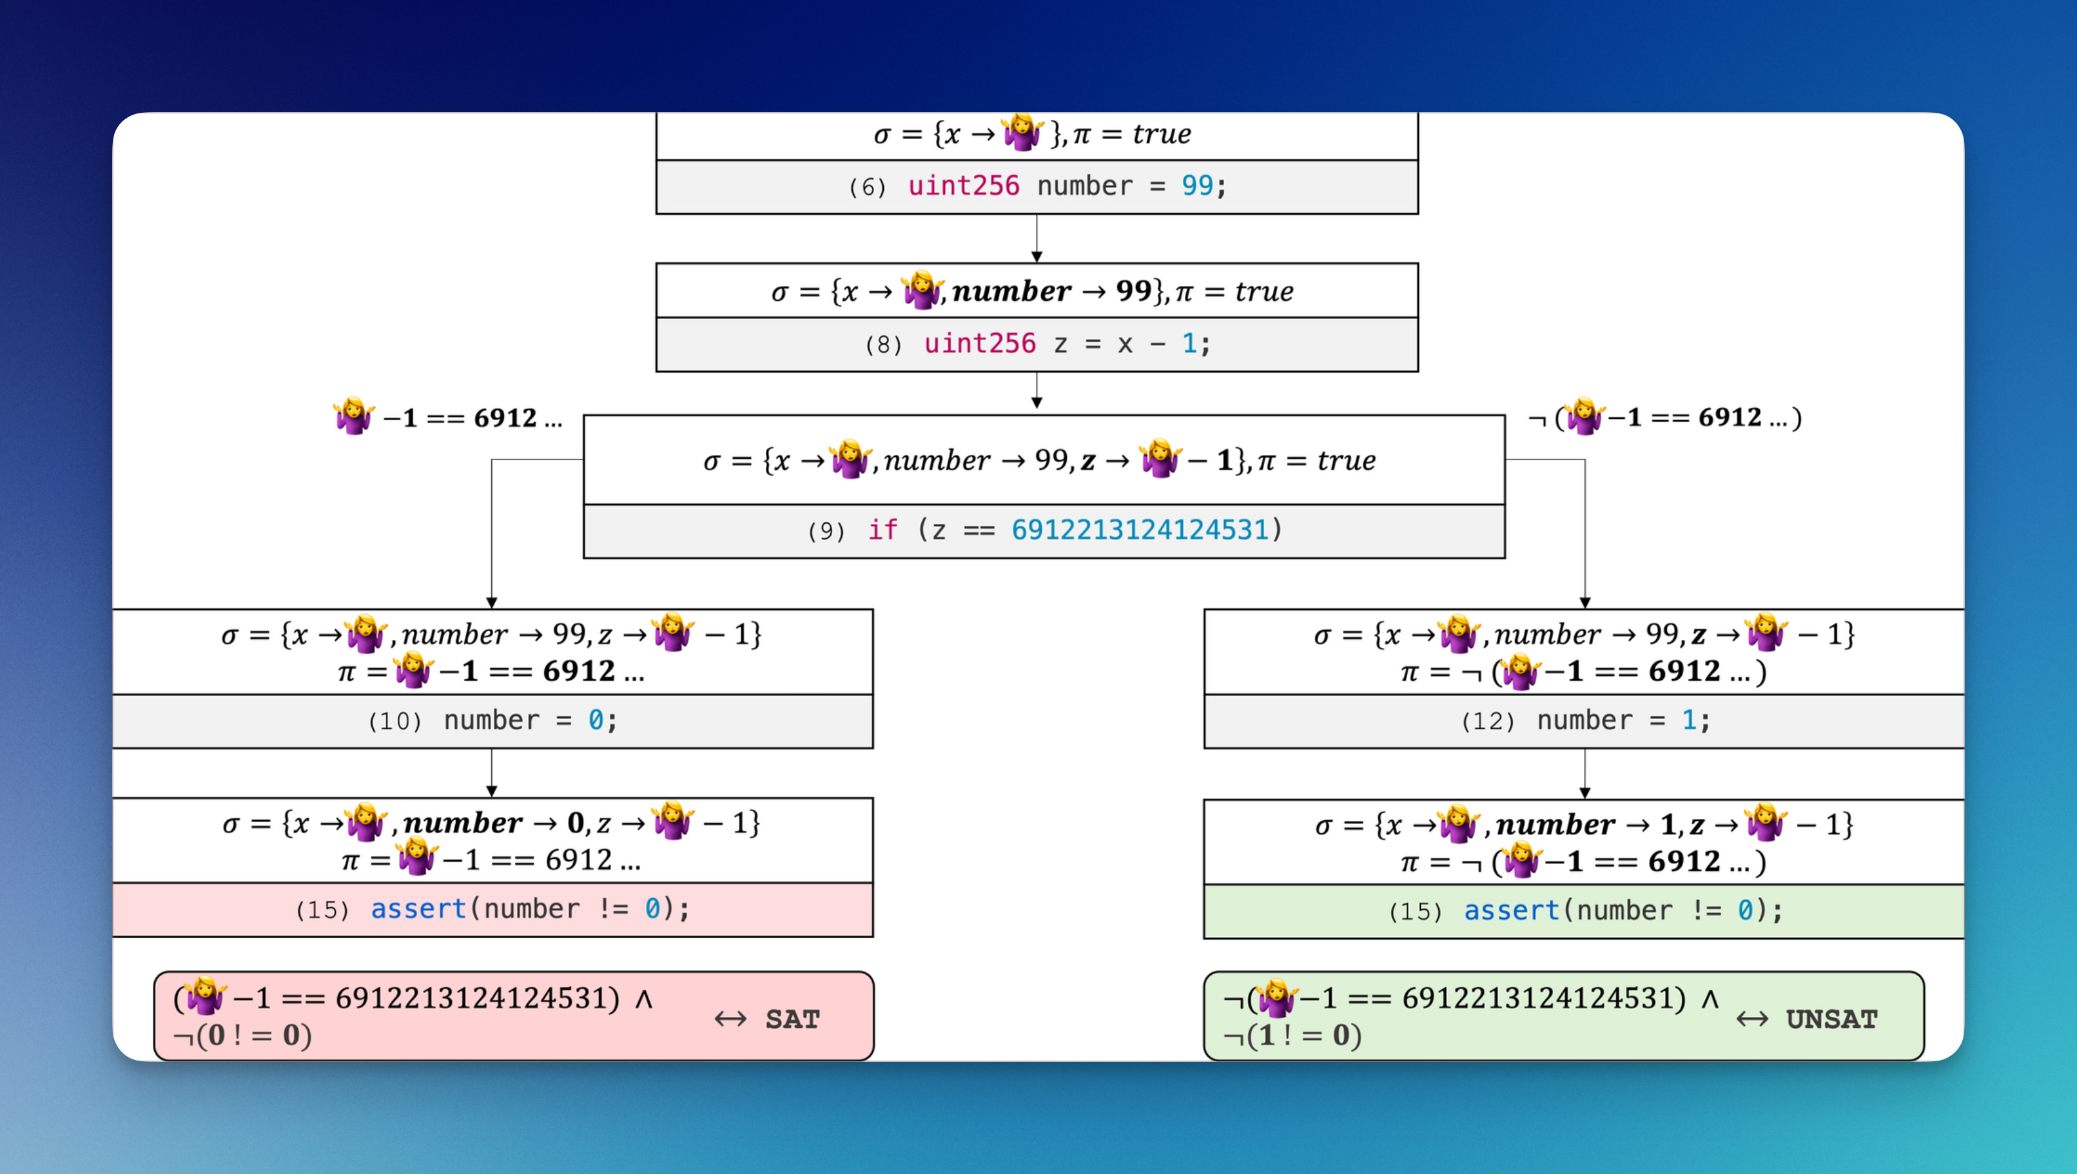Click the emoji inside the green UNSAT formula box
This screenshot has height=1174, width=2077.
1277,997
